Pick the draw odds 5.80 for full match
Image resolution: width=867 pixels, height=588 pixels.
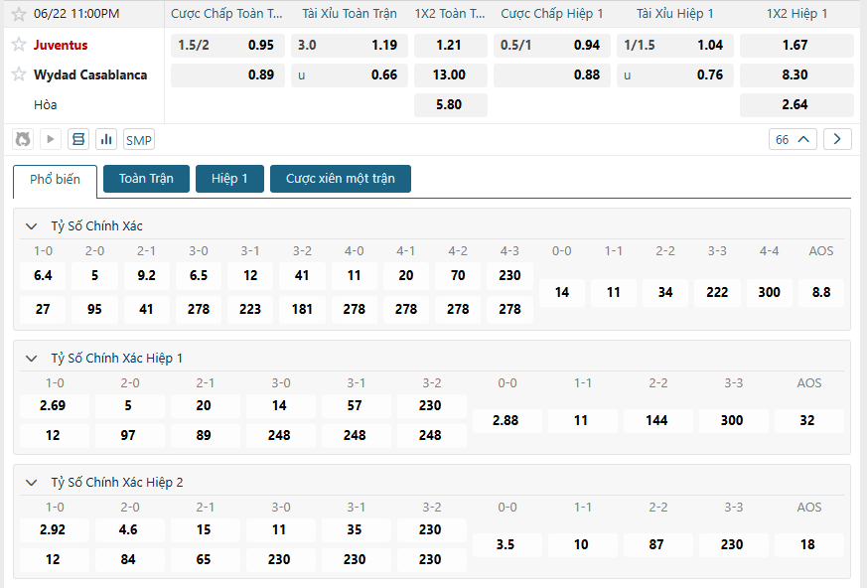450,104
